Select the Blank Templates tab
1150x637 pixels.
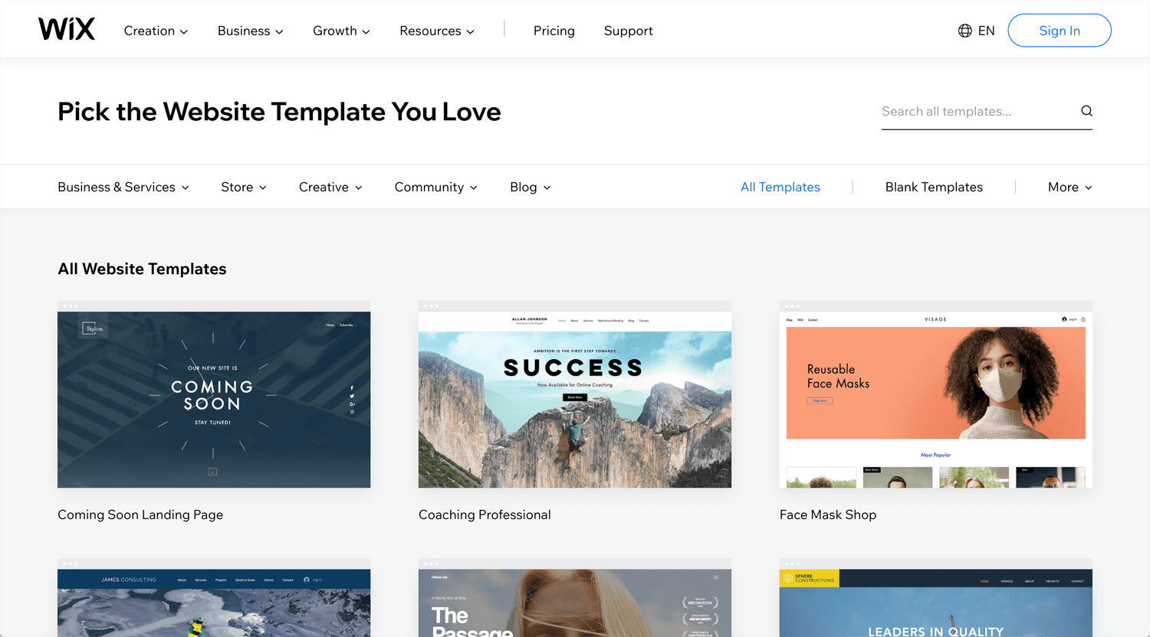pos(934,187)
